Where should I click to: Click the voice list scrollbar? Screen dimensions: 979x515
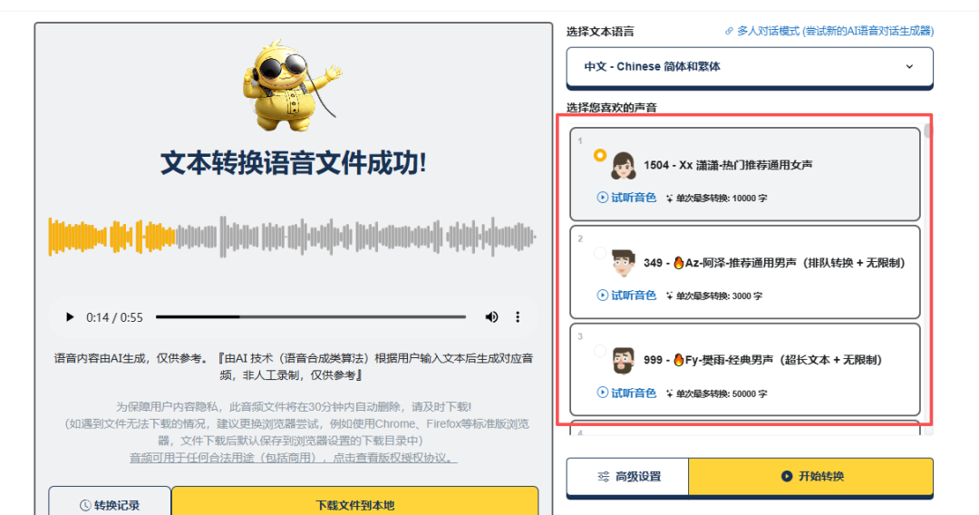pos(928,131)
